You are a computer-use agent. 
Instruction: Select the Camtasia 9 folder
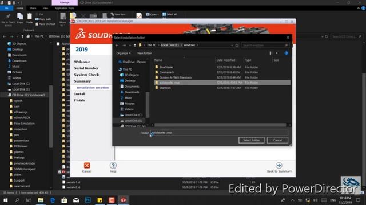tap(222, 72)
